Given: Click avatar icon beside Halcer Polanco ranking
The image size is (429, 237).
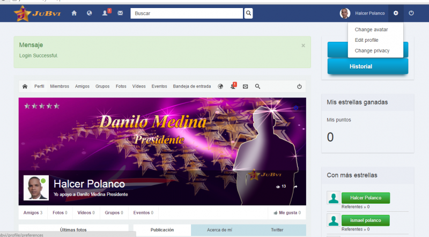Looking at the screenshot, I should click(x=333, y=198).
